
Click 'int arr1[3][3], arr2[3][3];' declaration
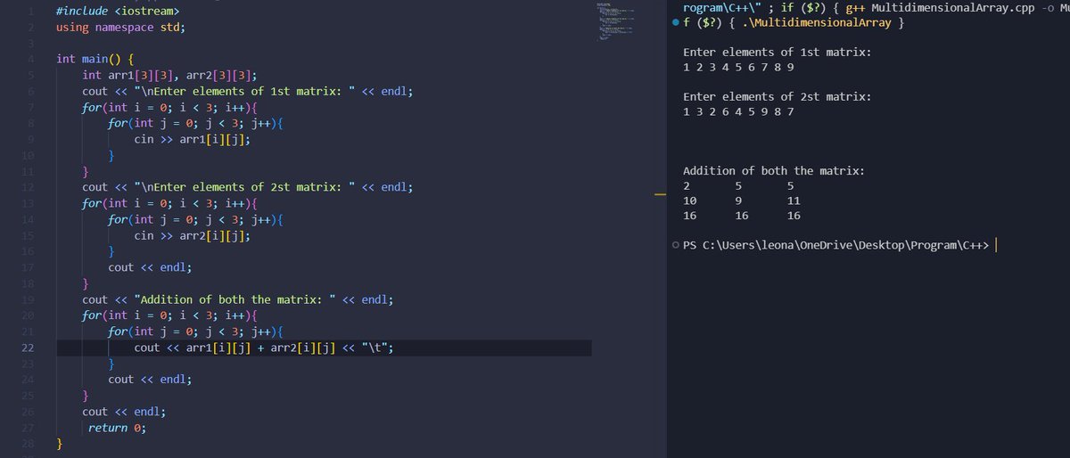pos(170,75)
